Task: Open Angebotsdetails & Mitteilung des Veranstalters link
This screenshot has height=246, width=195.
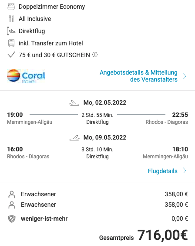Action: click(x=138, y=76)
